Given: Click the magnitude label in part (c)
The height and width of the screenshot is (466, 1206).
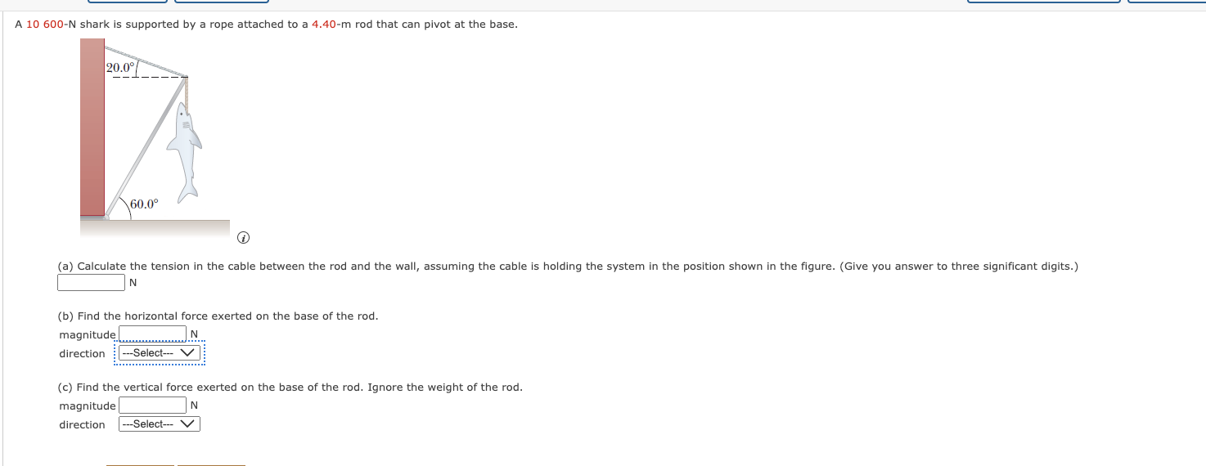Looking at the screenshot, I should point(88,406).
